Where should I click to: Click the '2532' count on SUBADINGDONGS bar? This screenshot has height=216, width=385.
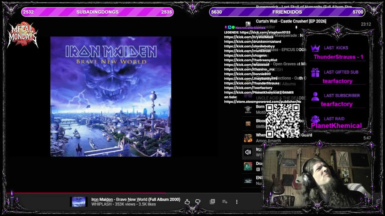tap(28, 12)
